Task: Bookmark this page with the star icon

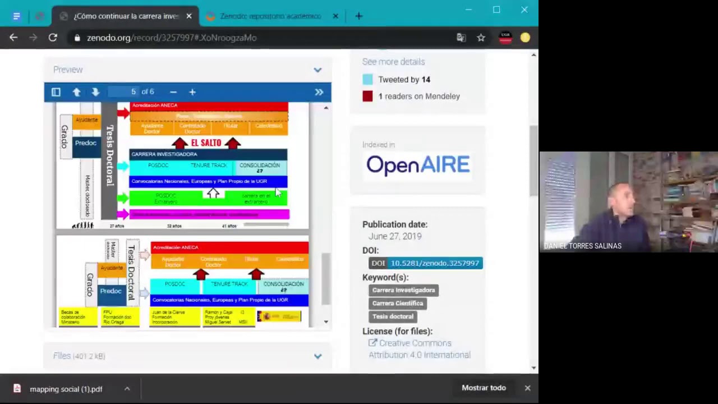Action: point(481,38)
